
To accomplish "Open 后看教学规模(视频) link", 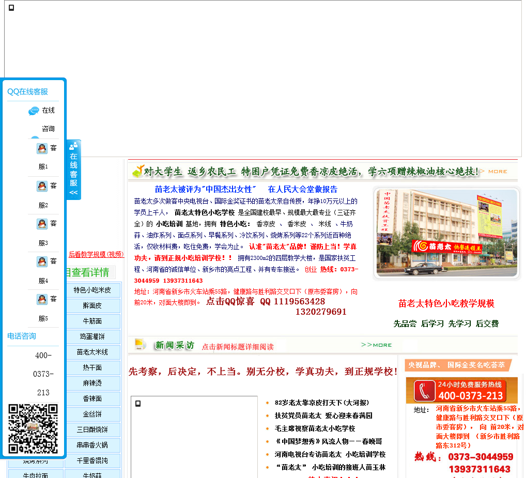I will (x=96, y=254).
